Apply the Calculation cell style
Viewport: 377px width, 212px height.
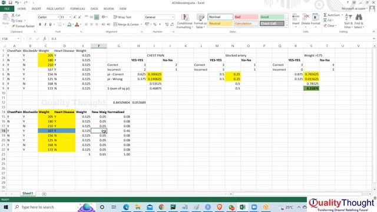coord(246,24)
